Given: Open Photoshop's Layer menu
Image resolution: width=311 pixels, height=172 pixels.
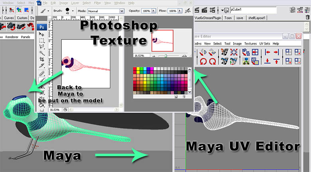Looking at the screenshot, I should (75, 3).
